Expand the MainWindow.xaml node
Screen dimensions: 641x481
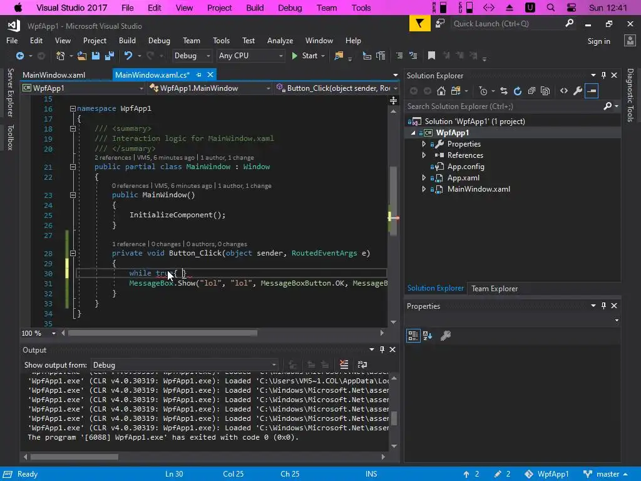[424, 189]
